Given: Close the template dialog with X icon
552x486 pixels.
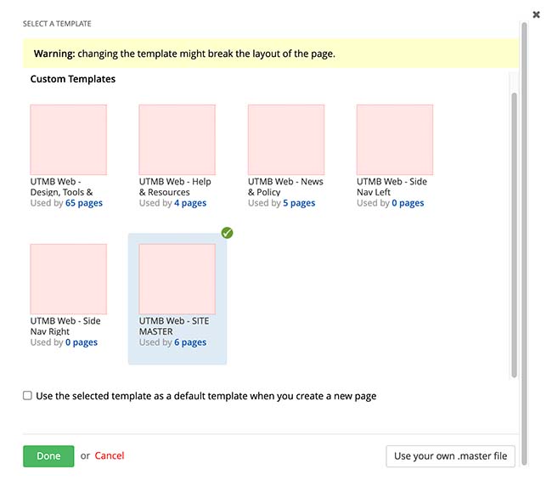Looking at the screenshot, I should [536, 14].
